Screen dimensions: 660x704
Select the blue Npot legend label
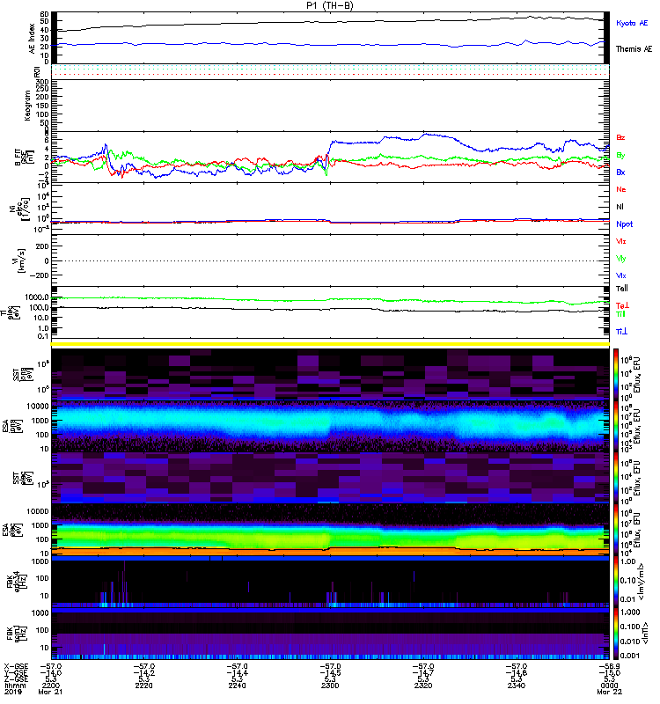(625, 224)
